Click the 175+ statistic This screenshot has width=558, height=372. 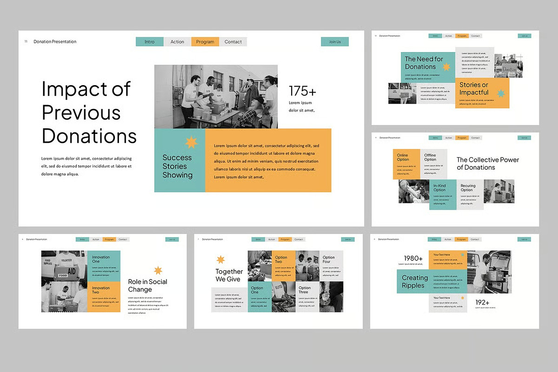pyautogui.click(x=302, y=91)
